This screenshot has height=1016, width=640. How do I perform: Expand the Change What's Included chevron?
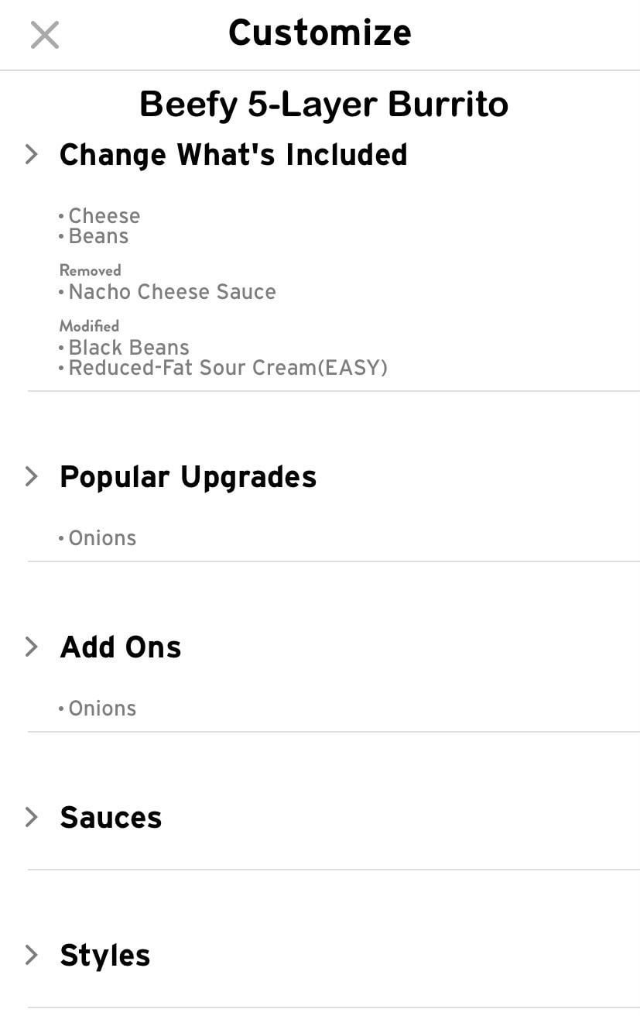[x=32, y=154]
